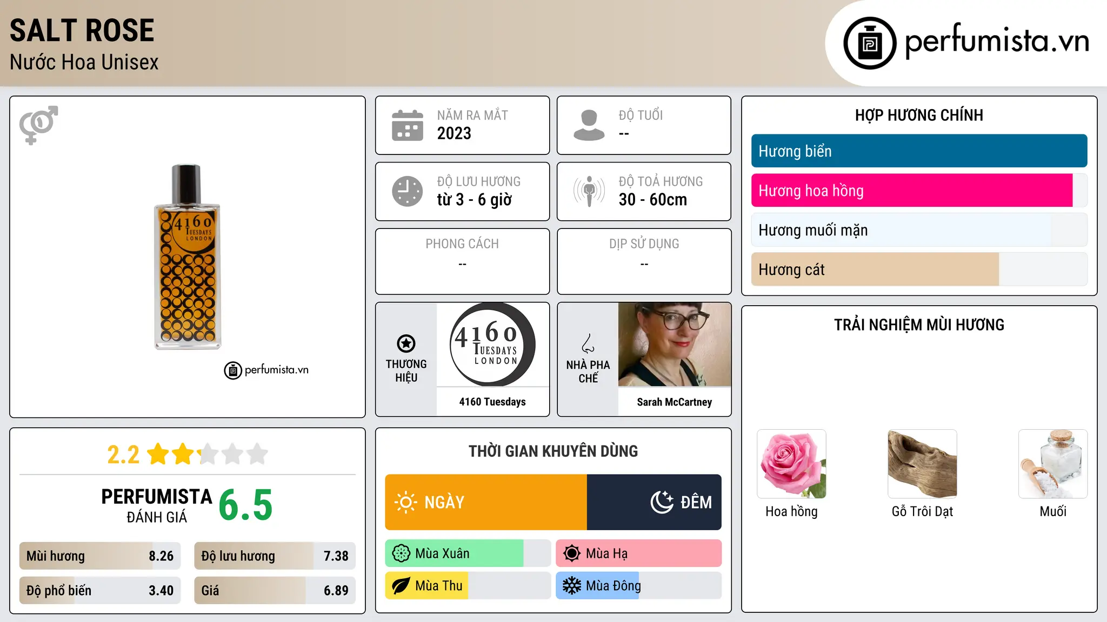Select the Hương hoa hồng accord bar
The width and height of the screenshot is (1107, 622).
[x=919, y=191]
